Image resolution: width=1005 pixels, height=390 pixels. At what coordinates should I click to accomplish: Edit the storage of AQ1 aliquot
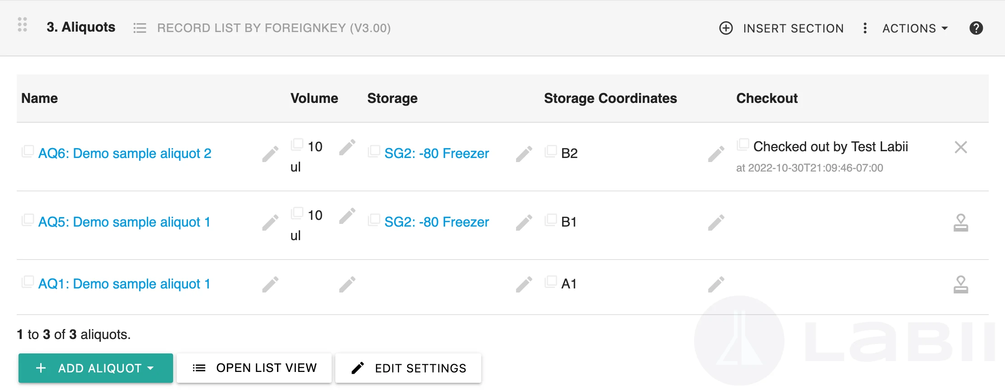524,284
